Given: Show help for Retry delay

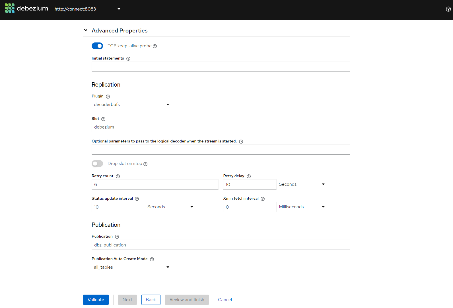Looking at the screenshot, I should [x=249, y=176].
